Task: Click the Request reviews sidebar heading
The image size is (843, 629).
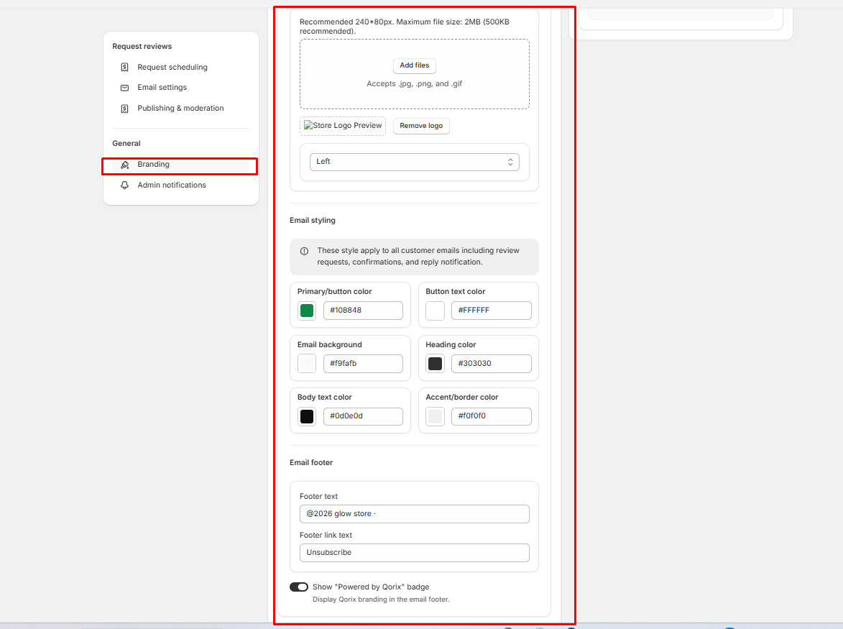Action: 142,46
